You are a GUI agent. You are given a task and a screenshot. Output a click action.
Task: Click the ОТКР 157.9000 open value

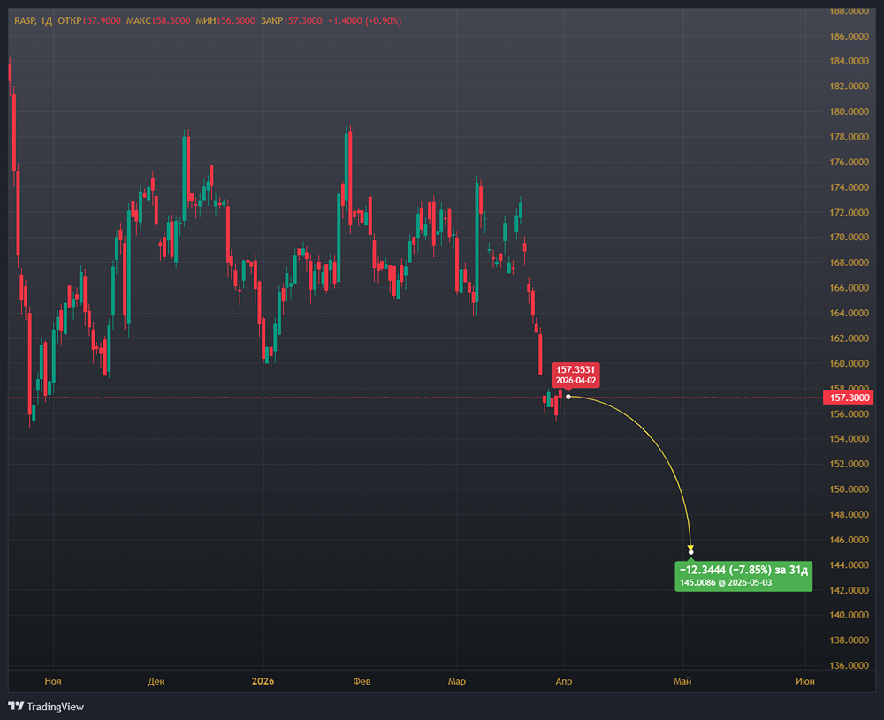coord(89,21)
